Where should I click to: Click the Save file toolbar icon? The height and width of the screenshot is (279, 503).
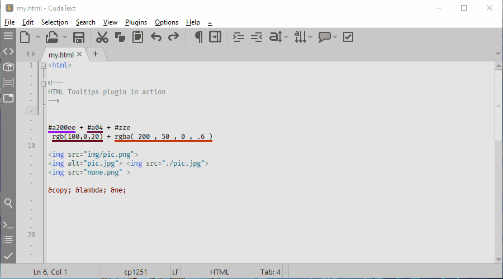click(x=79, y=37)
